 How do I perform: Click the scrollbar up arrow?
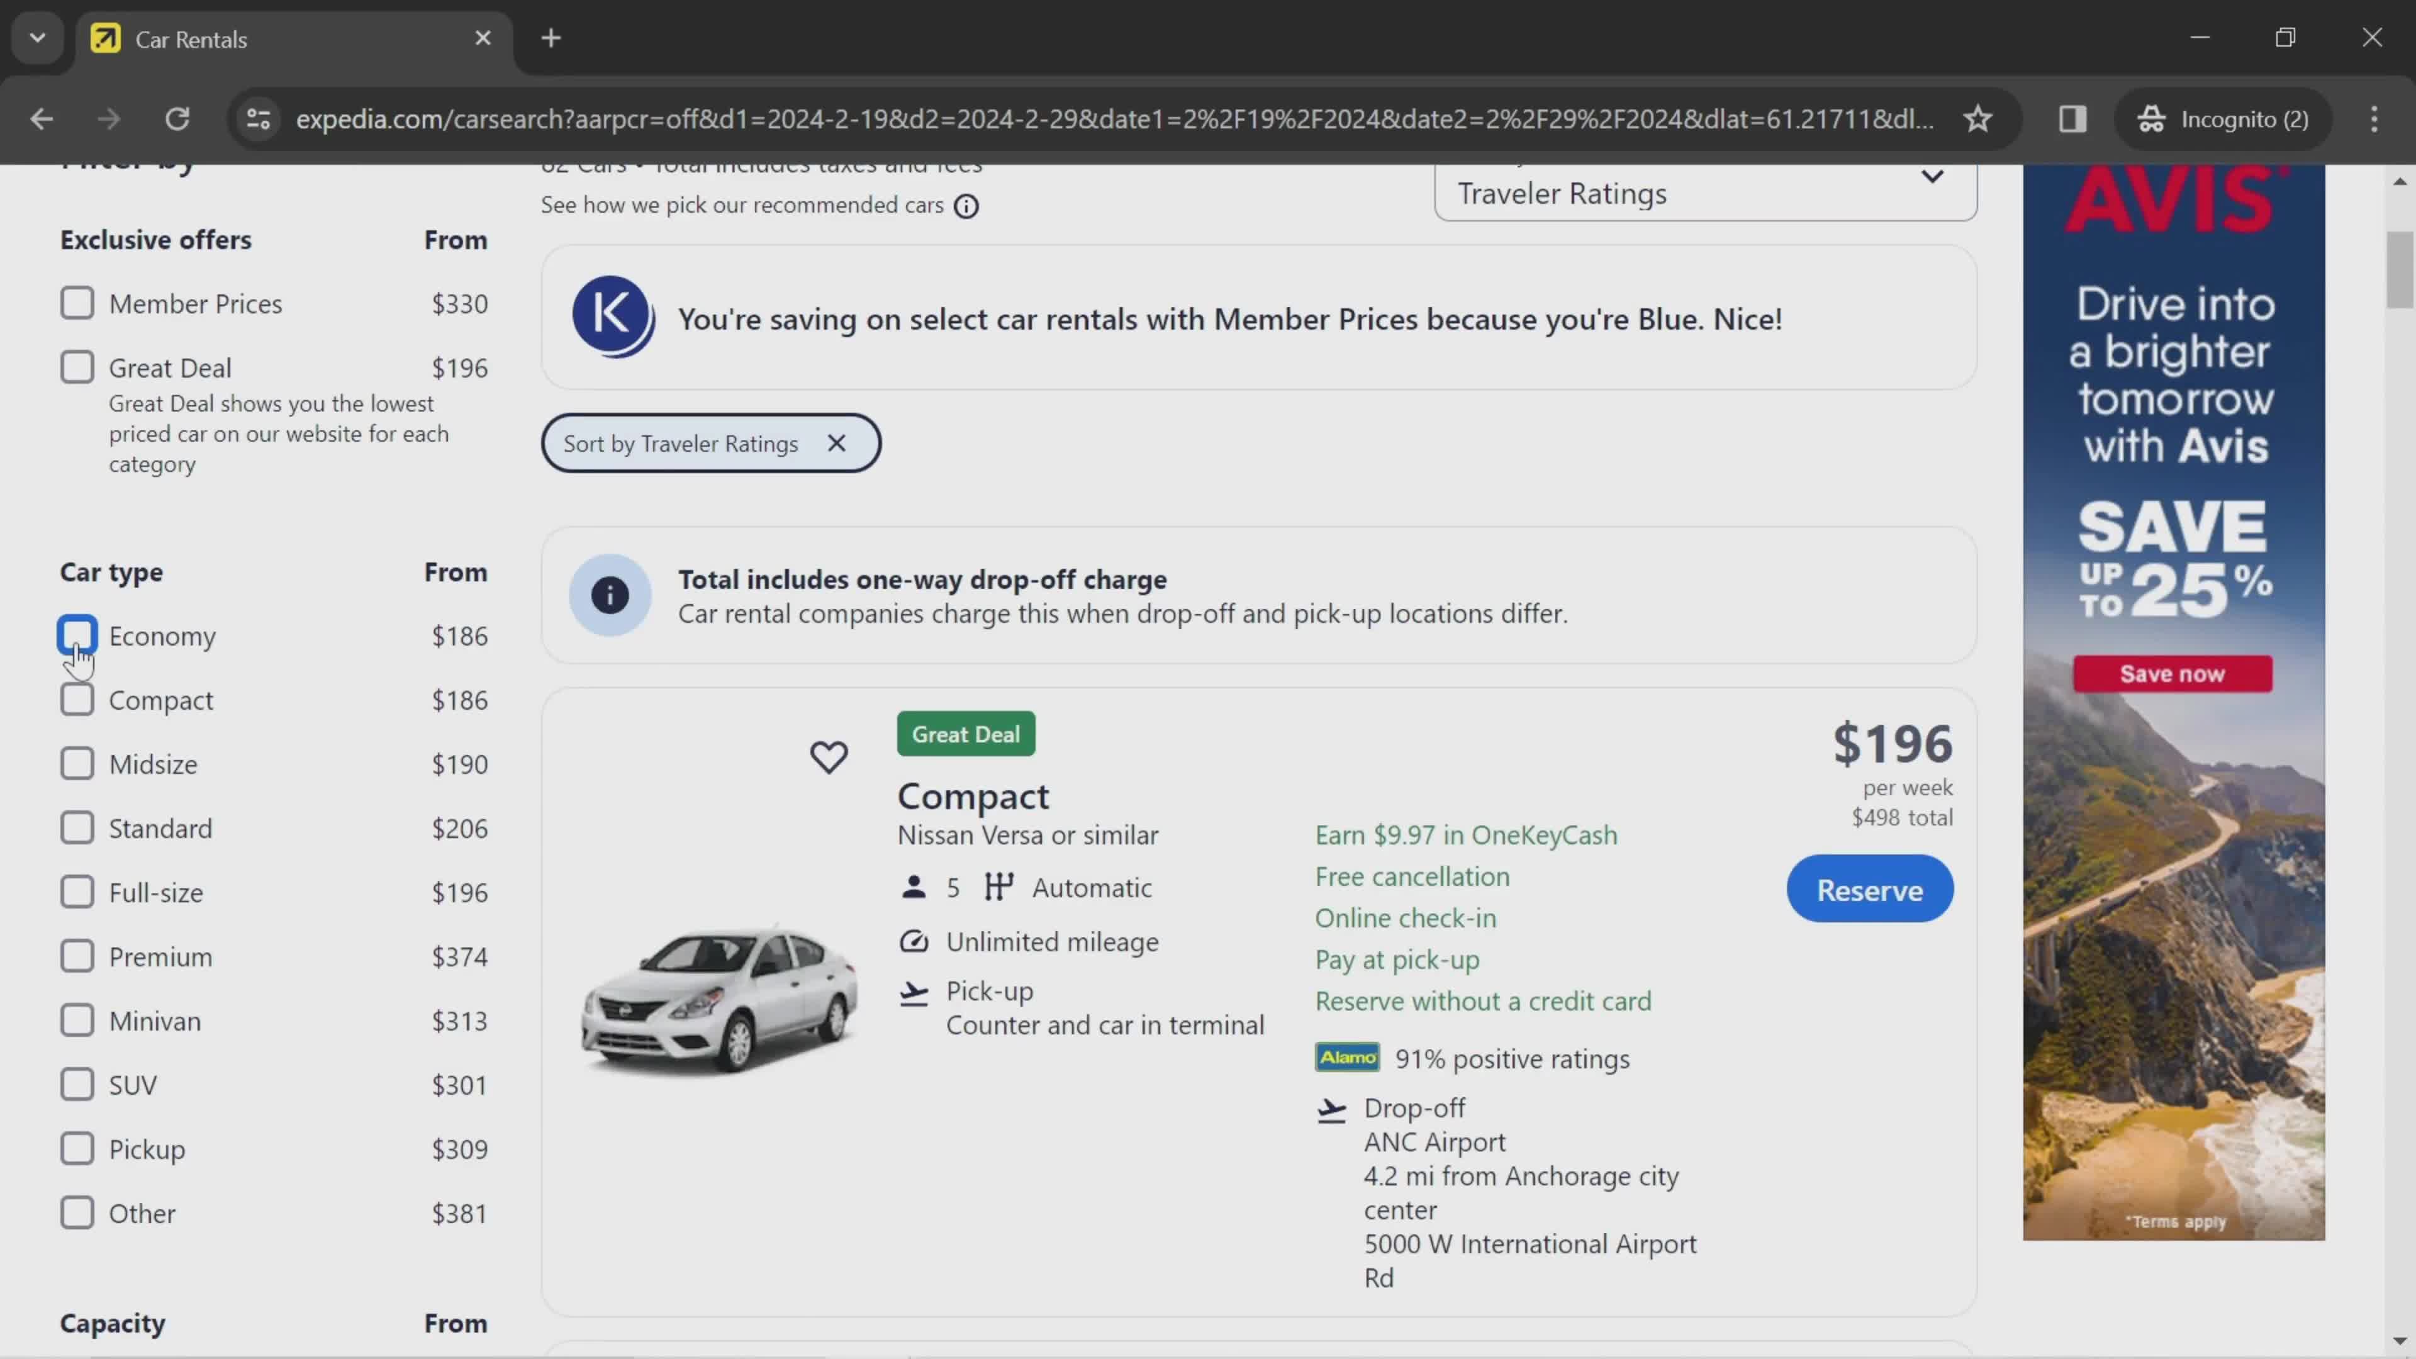(x=2400, y=181)
